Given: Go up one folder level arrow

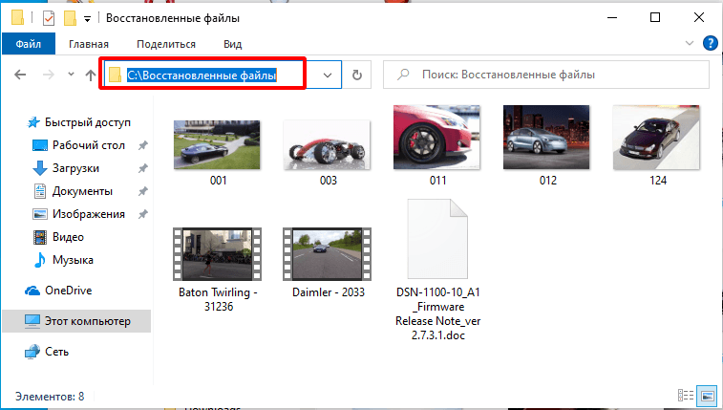Looking at the screenshot, I should 91,76.
